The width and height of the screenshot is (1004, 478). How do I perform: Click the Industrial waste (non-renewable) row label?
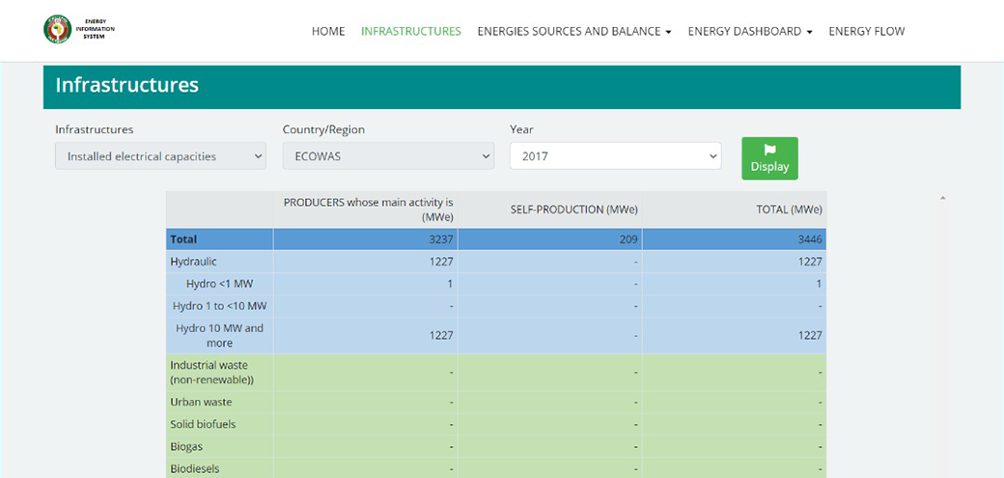(212, 373)
